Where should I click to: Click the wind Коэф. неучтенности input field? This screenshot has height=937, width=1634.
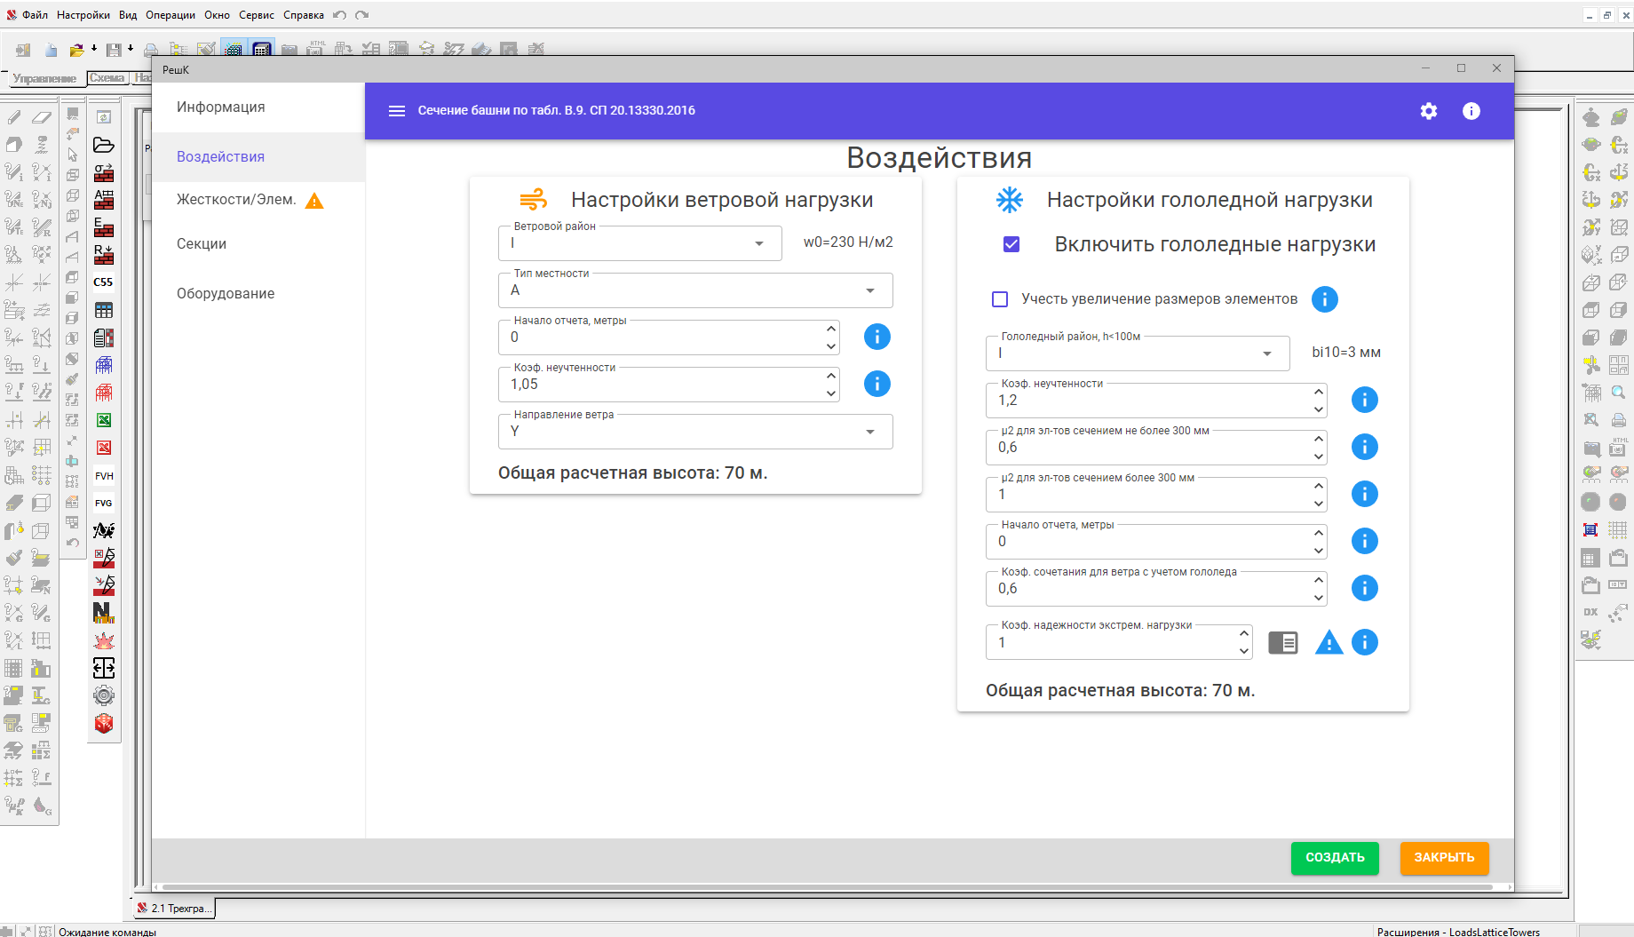click(x=662, y=385)
